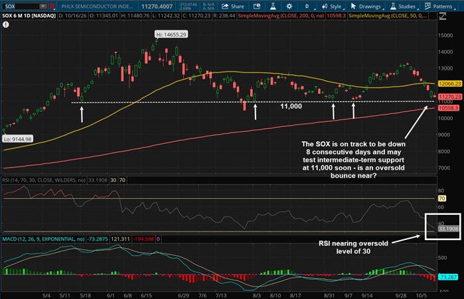Click the 15000 price axis label
Image resolution: width=464 pixels, height=299 pixels.
coord(445,35)
